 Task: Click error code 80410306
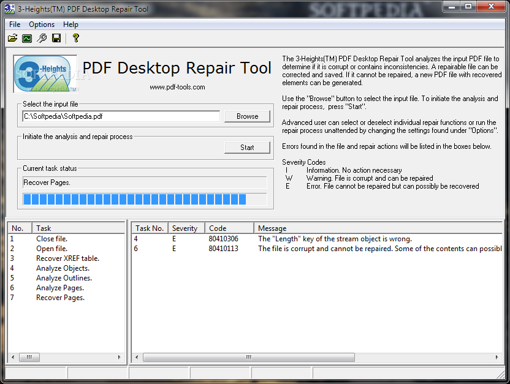[x=224, y=239]
